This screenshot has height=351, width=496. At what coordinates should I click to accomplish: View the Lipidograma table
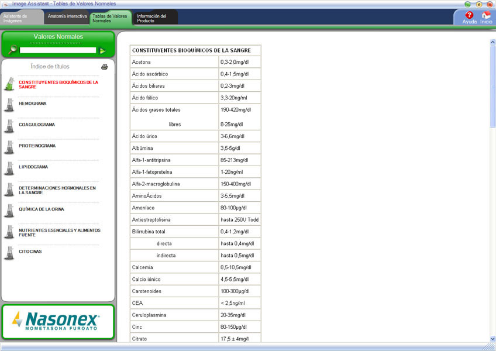pos(33,167)
